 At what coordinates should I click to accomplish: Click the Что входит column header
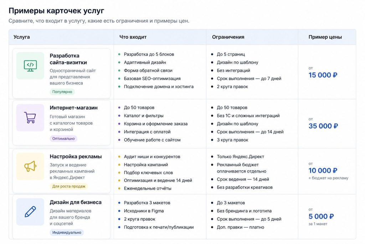point(133,37)
